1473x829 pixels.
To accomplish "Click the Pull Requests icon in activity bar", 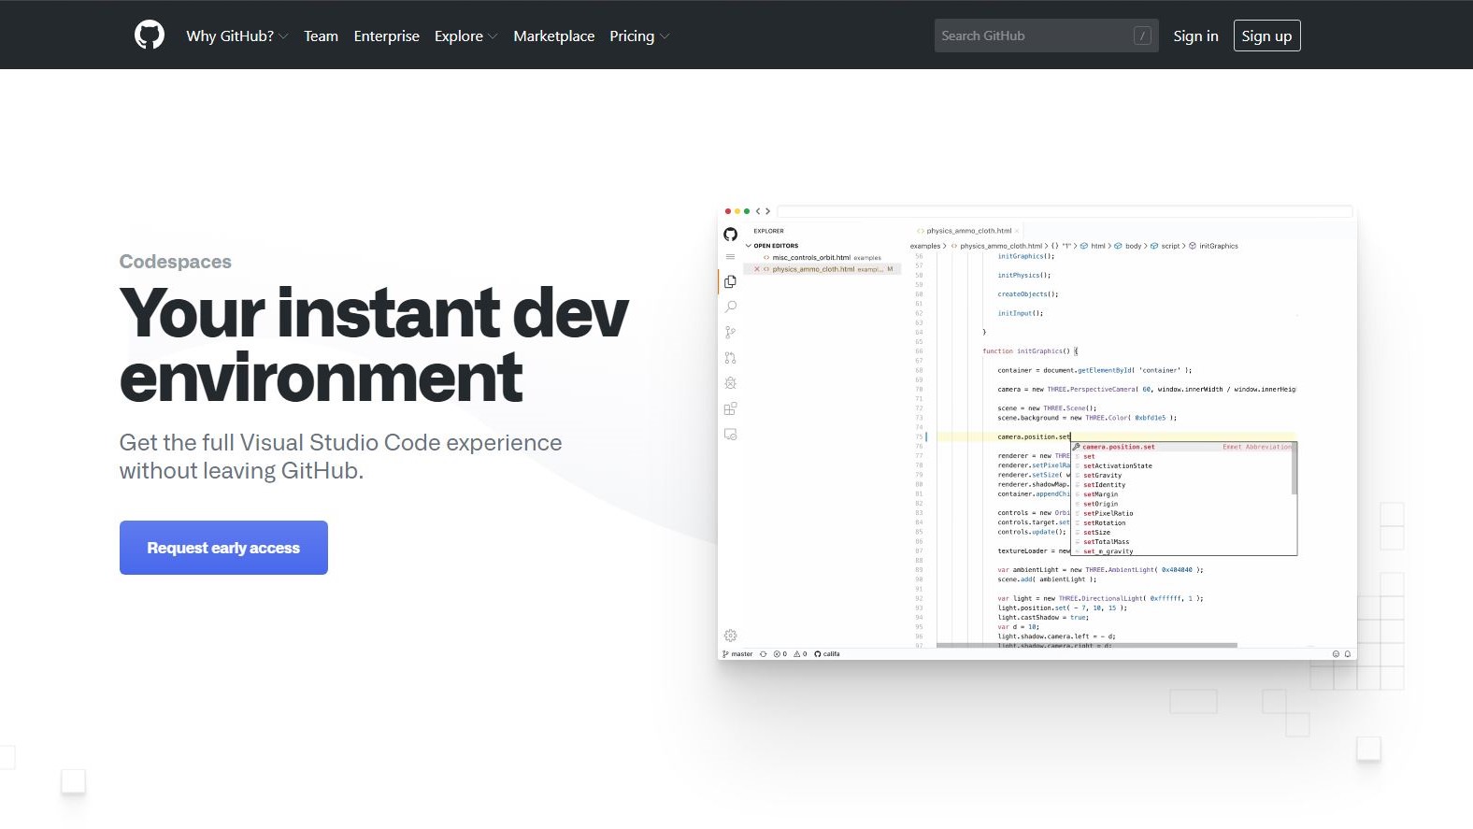I will click(730, 357).
